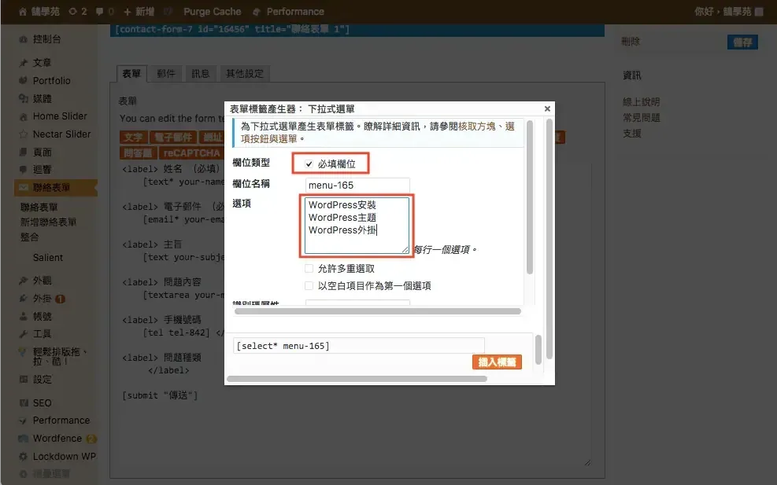Open the 線上說明 link
This screenshot has height=485, width=777.
(642, 102)
